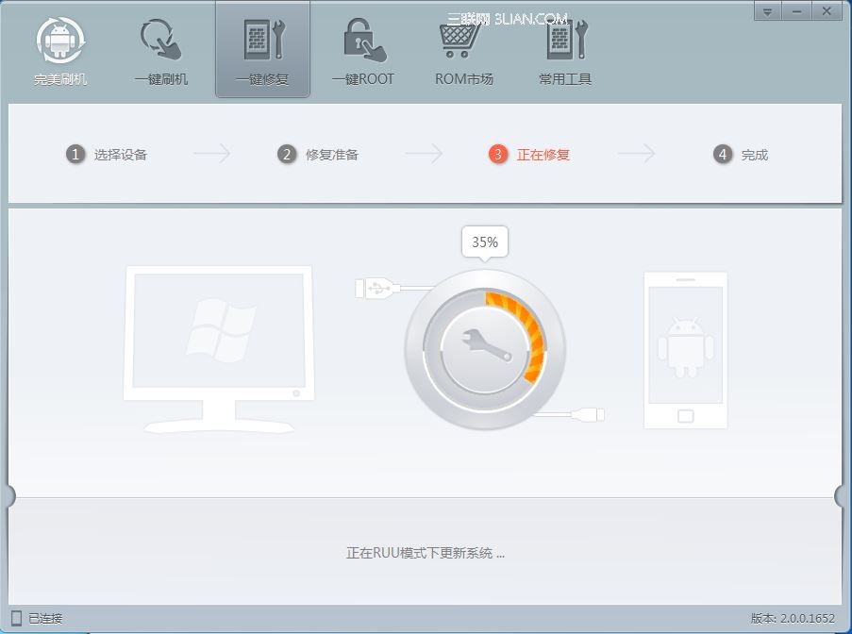
Task: Close the flashing tool window
Action: coord(827,11)
